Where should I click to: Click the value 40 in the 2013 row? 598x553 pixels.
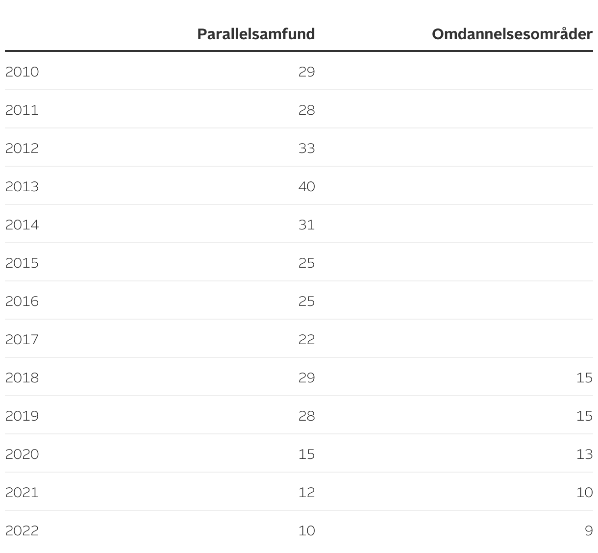306,186
